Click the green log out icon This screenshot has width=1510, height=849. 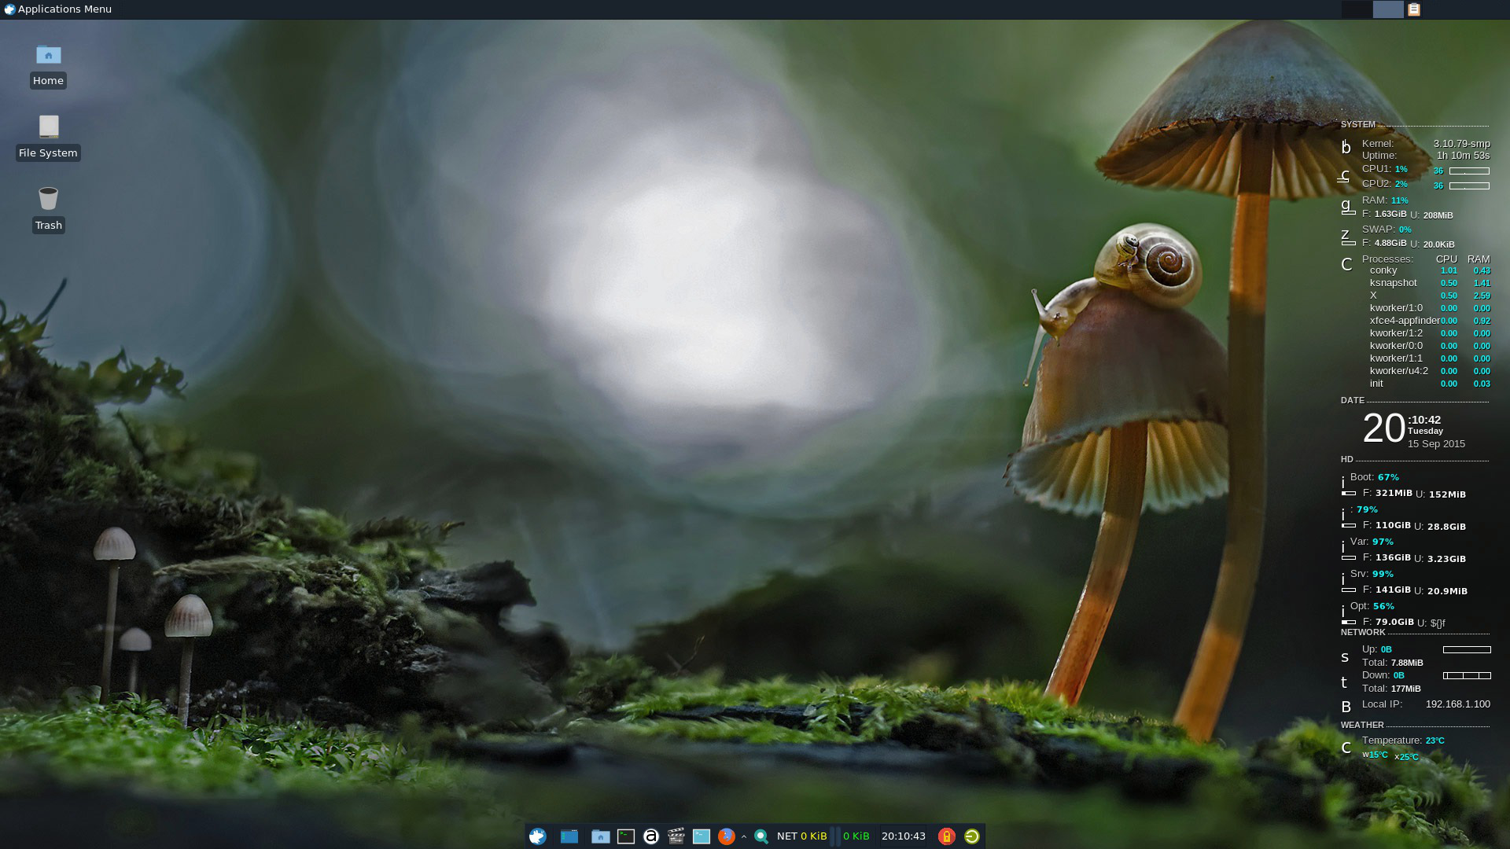coord(972,836)
